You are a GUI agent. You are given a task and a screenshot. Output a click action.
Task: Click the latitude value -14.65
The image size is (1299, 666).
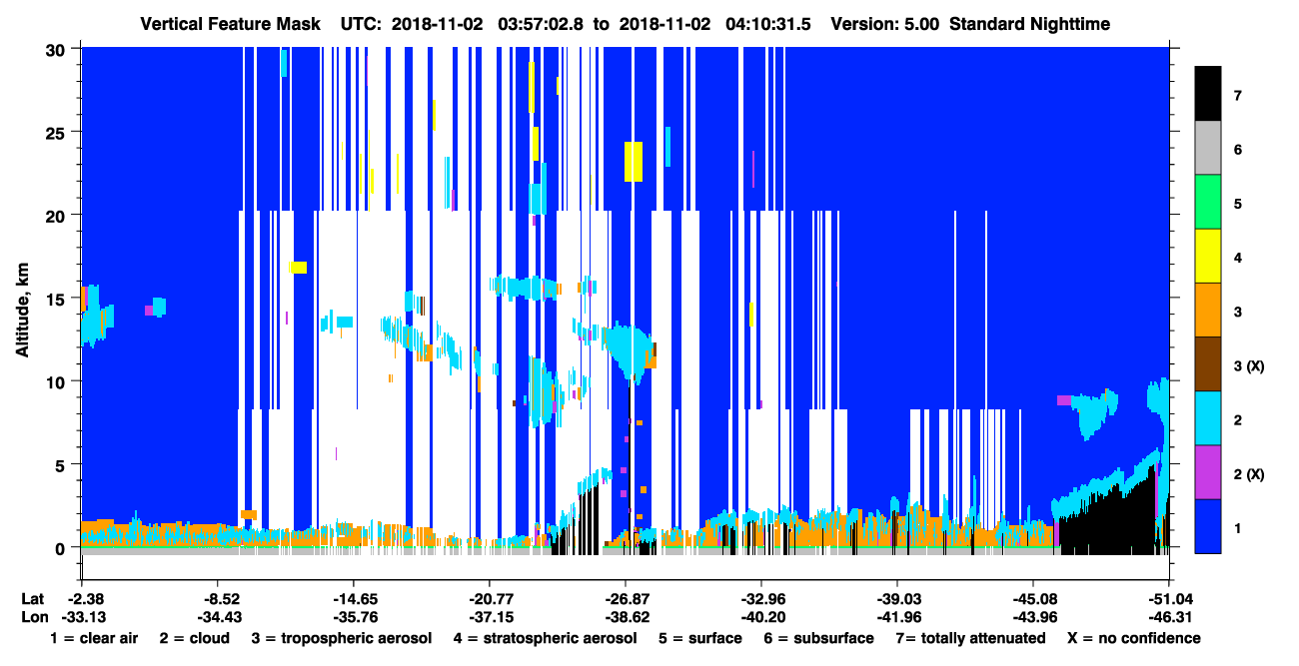pos(353,599)
